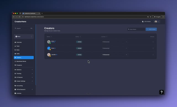Click the UTC+00:00 timezone indicator
Image resolution: width=177 pixels, height=107 pixels.
(146, 21)
